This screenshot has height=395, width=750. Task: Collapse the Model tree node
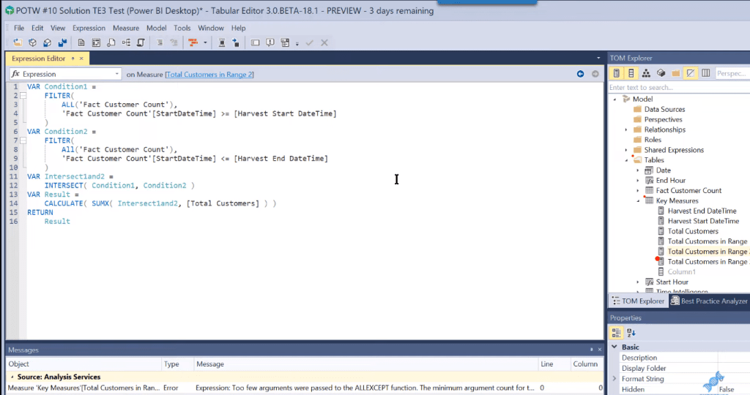pyautogui.click(x=615, y=99)
